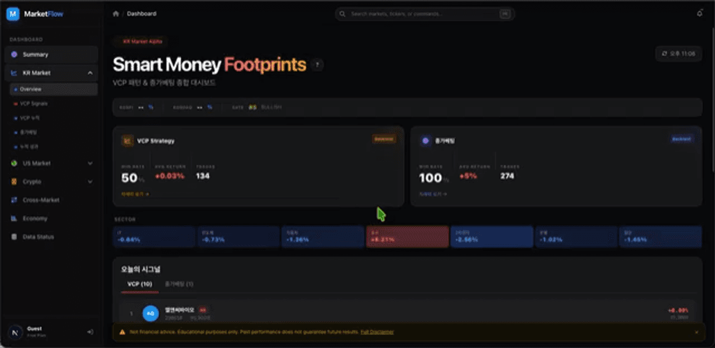Expand the US Market chevron
Screen dimensions: 715x348
pyautogui.click(x=90, y=163)
